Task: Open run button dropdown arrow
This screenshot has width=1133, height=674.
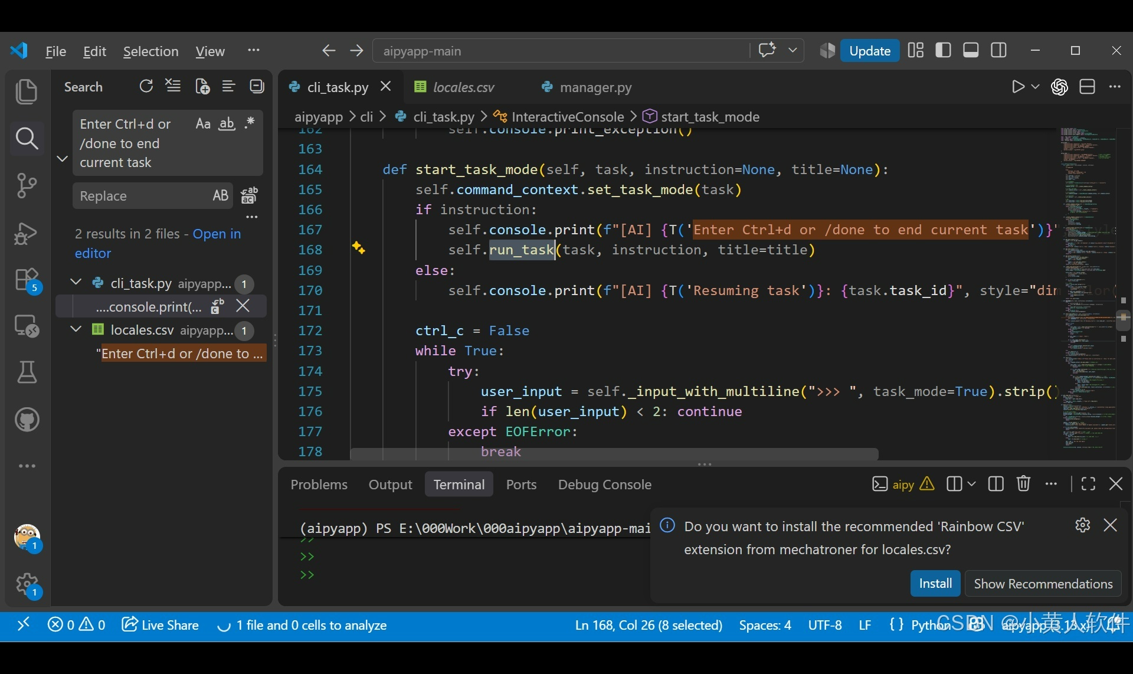Action: (x=1035, y=87)
